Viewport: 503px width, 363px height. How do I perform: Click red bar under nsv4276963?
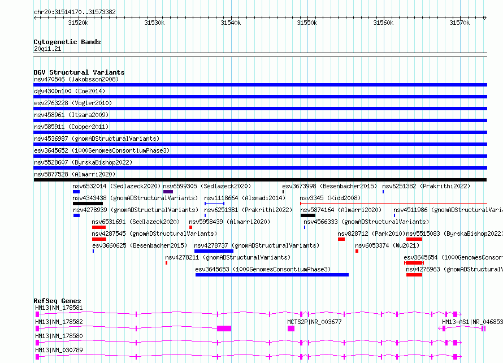pyautogui.click(x=414, y=275)
